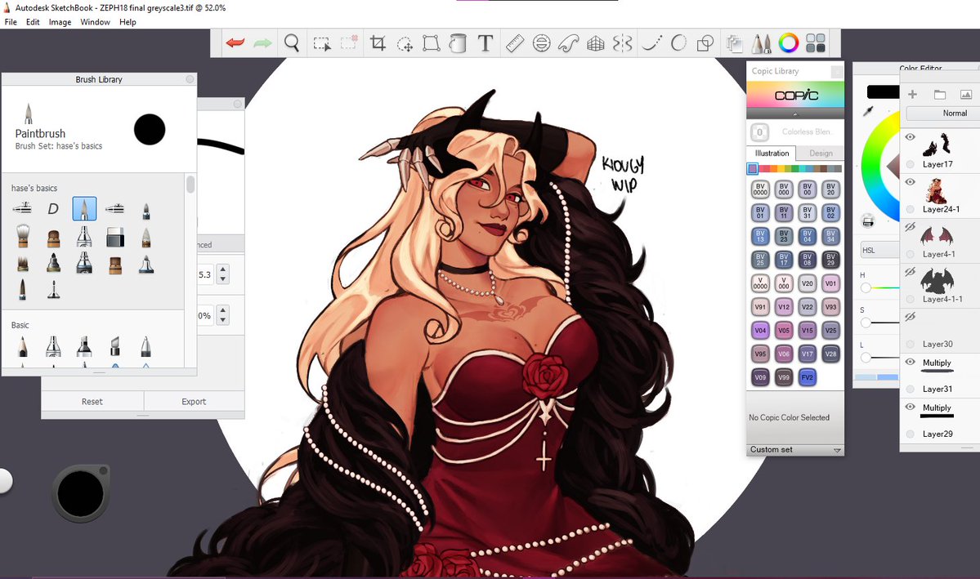Decrease the 5.3 value with down arrow

click(x=223, y=279)
